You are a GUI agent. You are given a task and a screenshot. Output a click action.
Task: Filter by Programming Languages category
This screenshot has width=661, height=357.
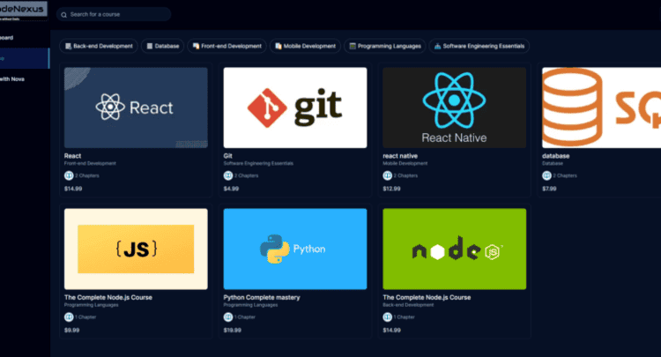click(x=385, y=46)
